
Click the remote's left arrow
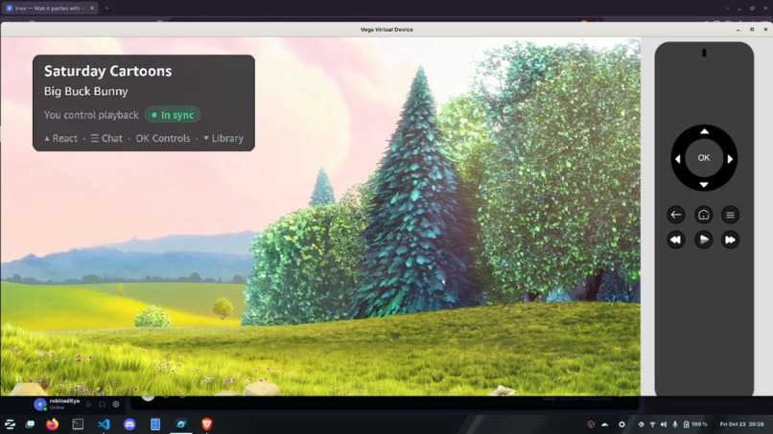point(677,159)
